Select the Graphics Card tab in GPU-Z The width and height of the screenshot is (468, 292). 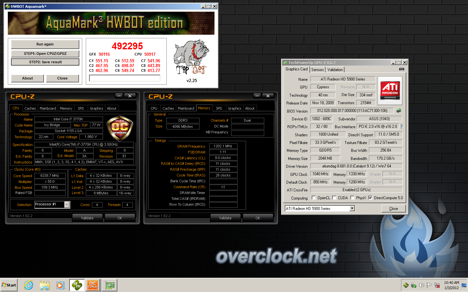pos(296,69)
